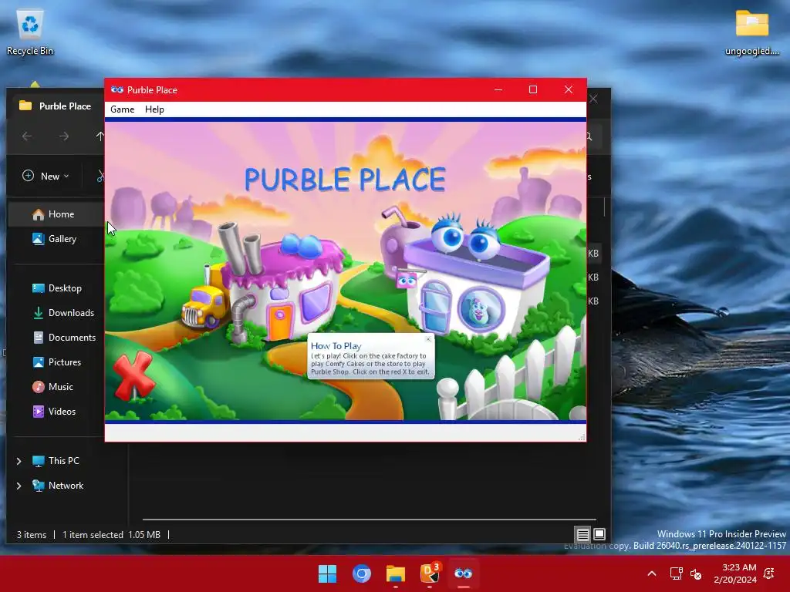Screen dimensions: 790x592
Task: Open the Game menu in Purble Place
Action: click(123, 109)
